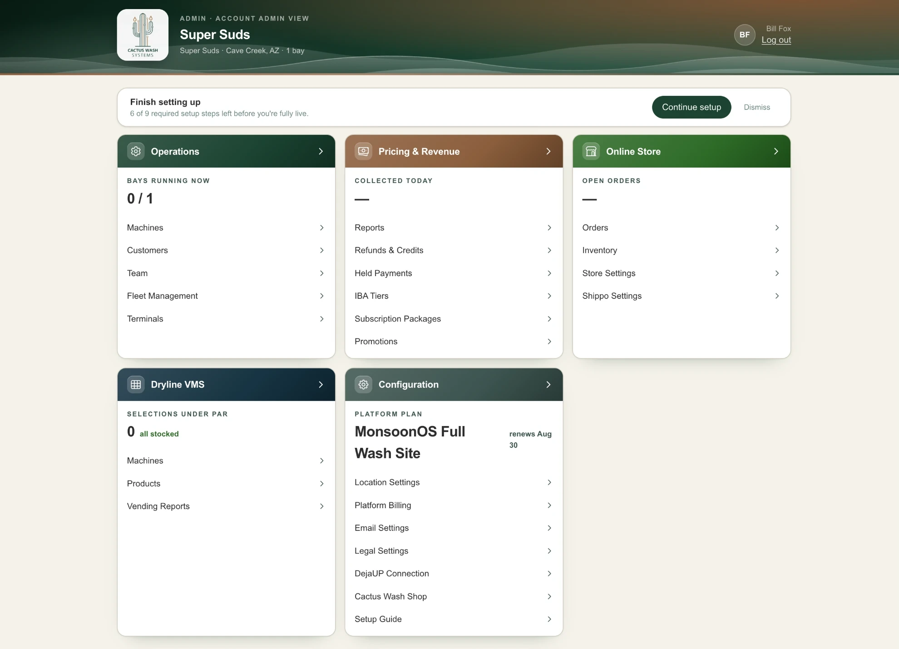Dismiss the Finish setting up banner

point(757,107)
